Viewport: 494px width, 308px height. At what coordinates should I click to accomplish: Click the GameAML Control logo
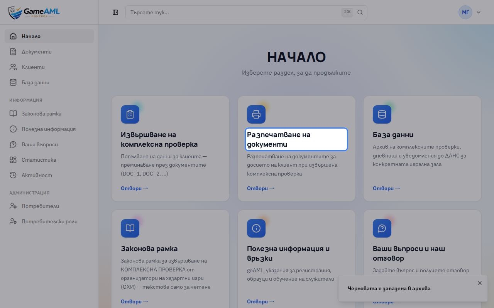34,12
